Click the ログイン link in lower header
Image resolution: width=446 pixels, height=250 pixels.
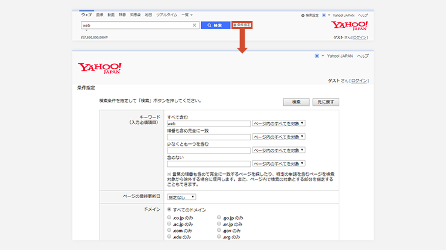point(359,80)
